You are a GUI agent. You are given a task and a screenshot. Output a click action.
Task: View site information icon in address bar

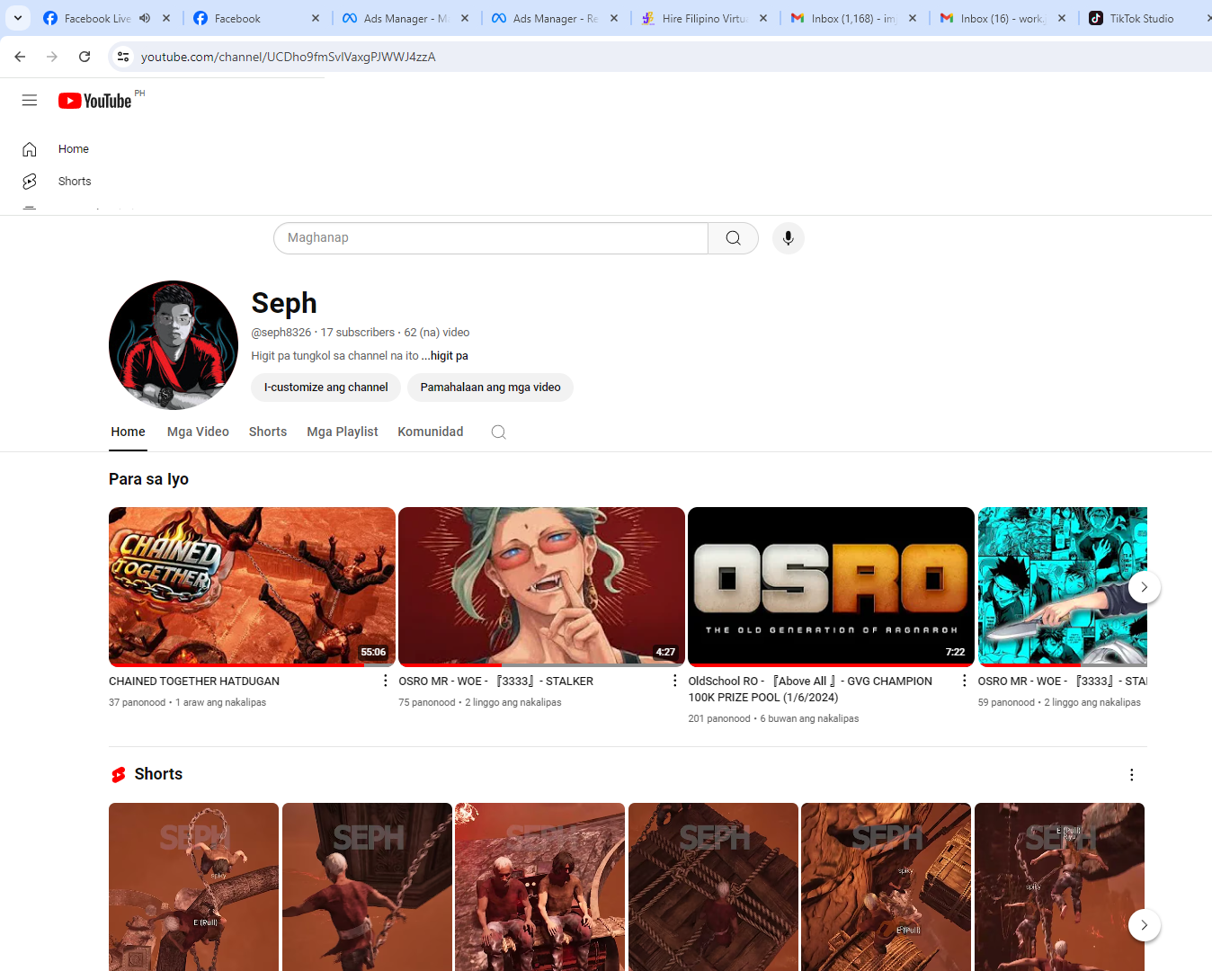click(123, 57)
